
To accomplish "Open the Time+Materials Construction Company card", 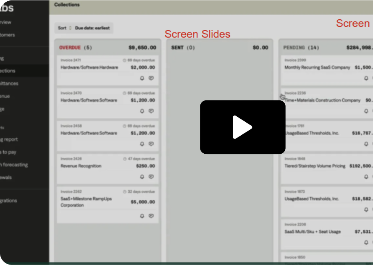I will pos(327,103).
